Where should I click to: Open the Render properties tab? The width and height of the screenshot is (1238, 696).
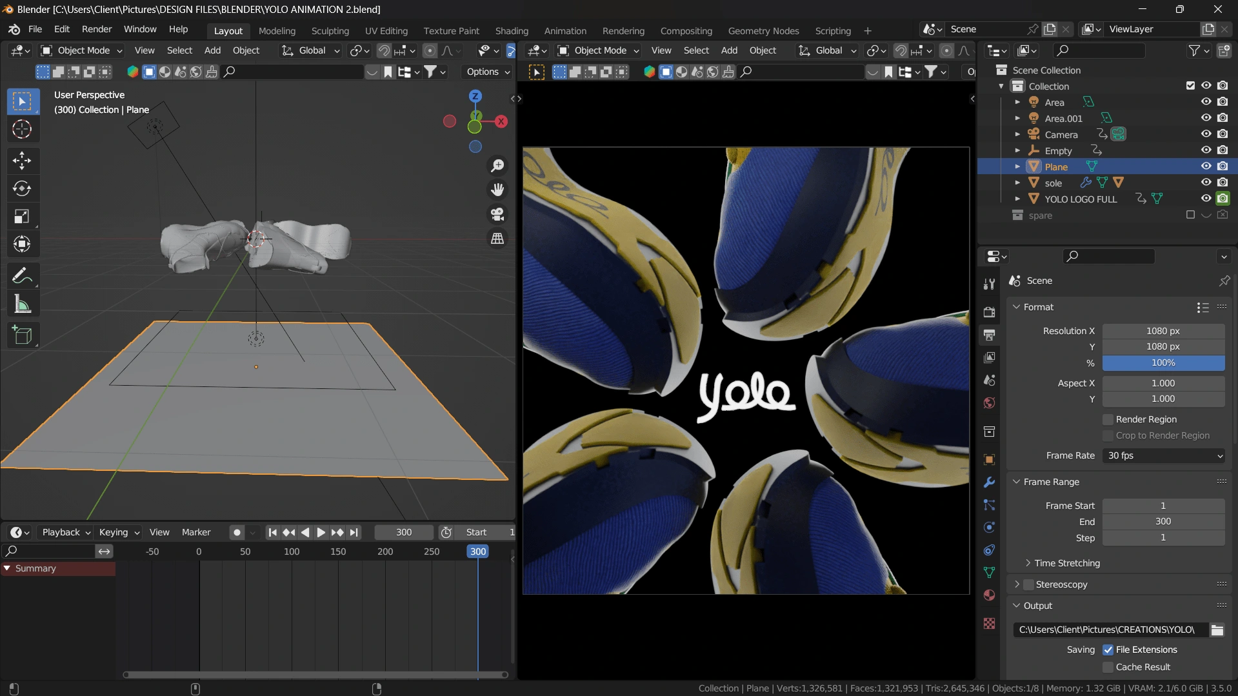coord(989,312)
